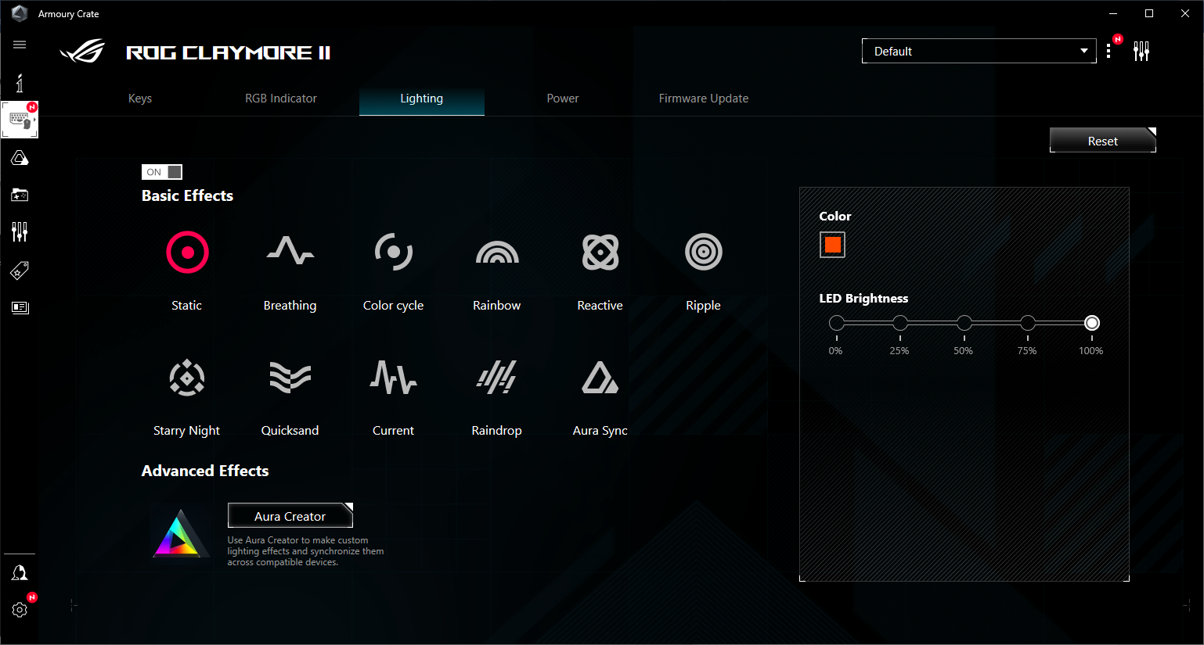Apply the Quicksand lighting effect
Viewport: 1204px width, 645px height.
(290, 378)
